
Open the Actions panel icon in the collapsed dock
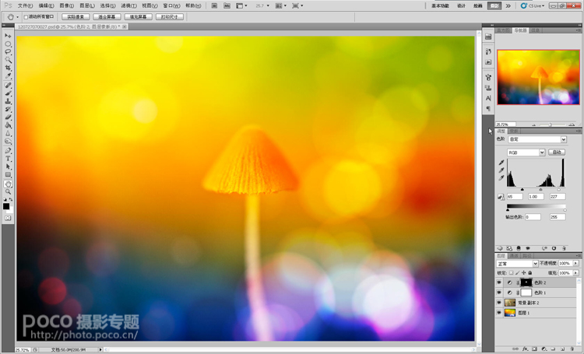point(488,62)
